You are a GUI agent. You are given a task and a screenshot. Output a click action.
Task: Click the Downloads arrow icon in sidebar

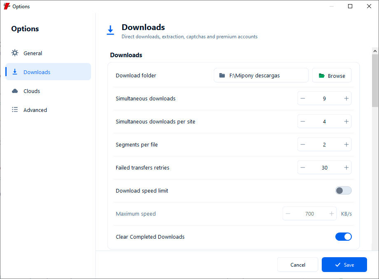coord(15,72)
